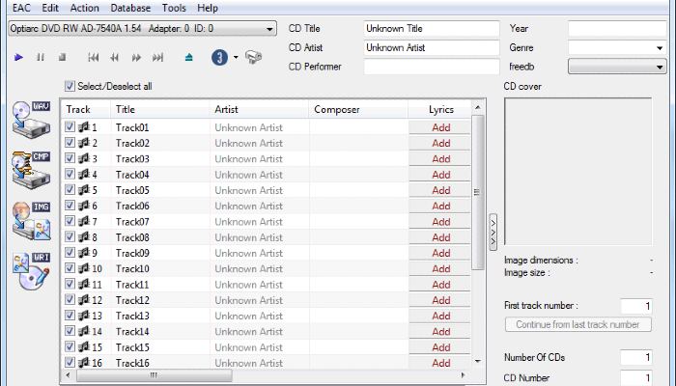The width and height of the screenshot is (676, 386).
Task: Click horizontal scrollbar right arrow
Action: coord(463,375)
